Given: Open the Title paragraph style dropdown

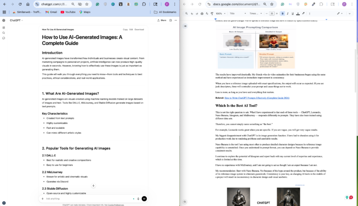Looking at the screenshot, I should coord(238,14).
